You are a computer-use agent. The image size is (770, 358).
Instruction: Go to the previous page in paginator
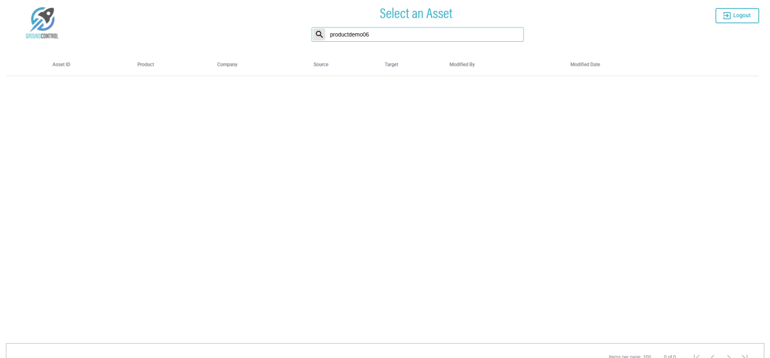[713, 356]
